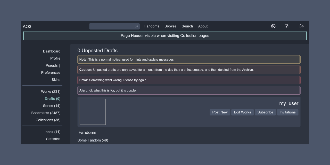Viewport: 330px width, 165px height.
Task: Click the user profile icon in header
Action: [x=273, y=26]
